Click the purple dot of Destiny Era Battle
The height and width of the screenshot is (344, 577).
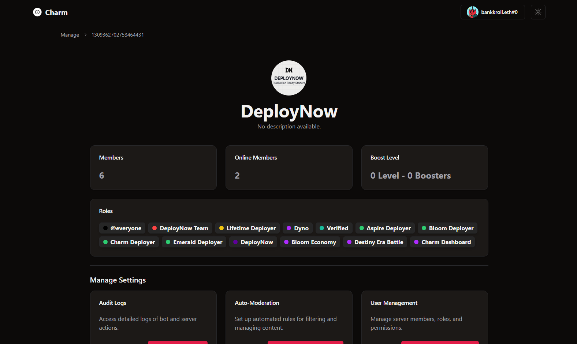[349, 242]
